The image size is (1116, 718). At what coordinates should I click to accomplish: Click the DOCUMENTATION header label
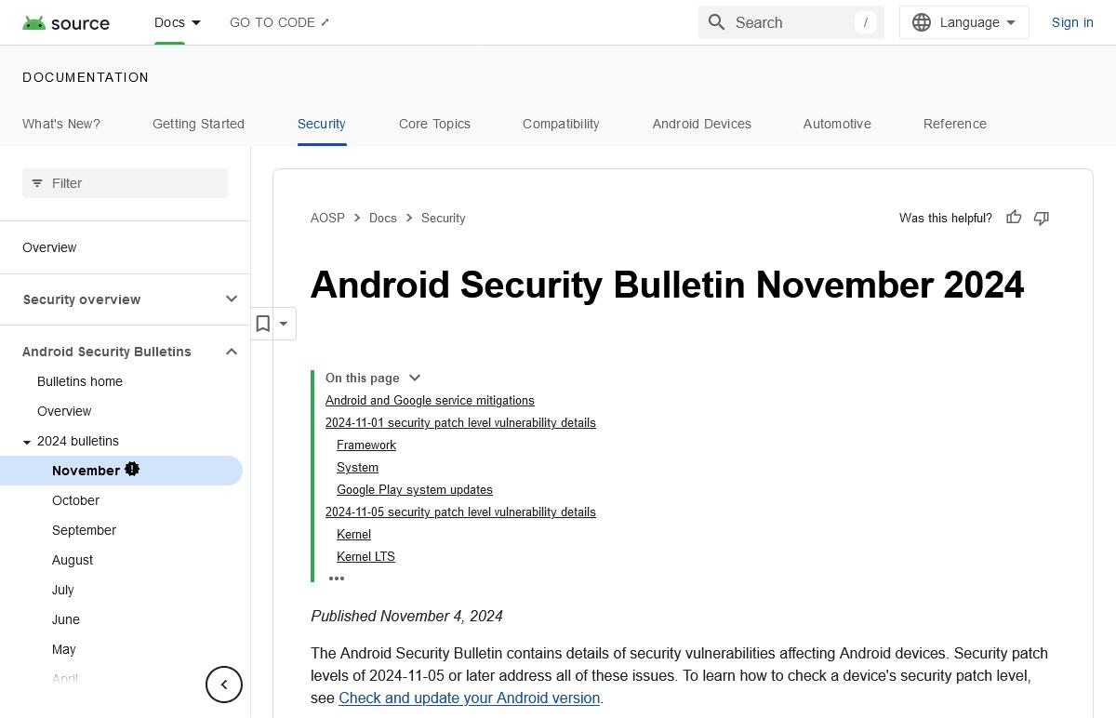86,77
